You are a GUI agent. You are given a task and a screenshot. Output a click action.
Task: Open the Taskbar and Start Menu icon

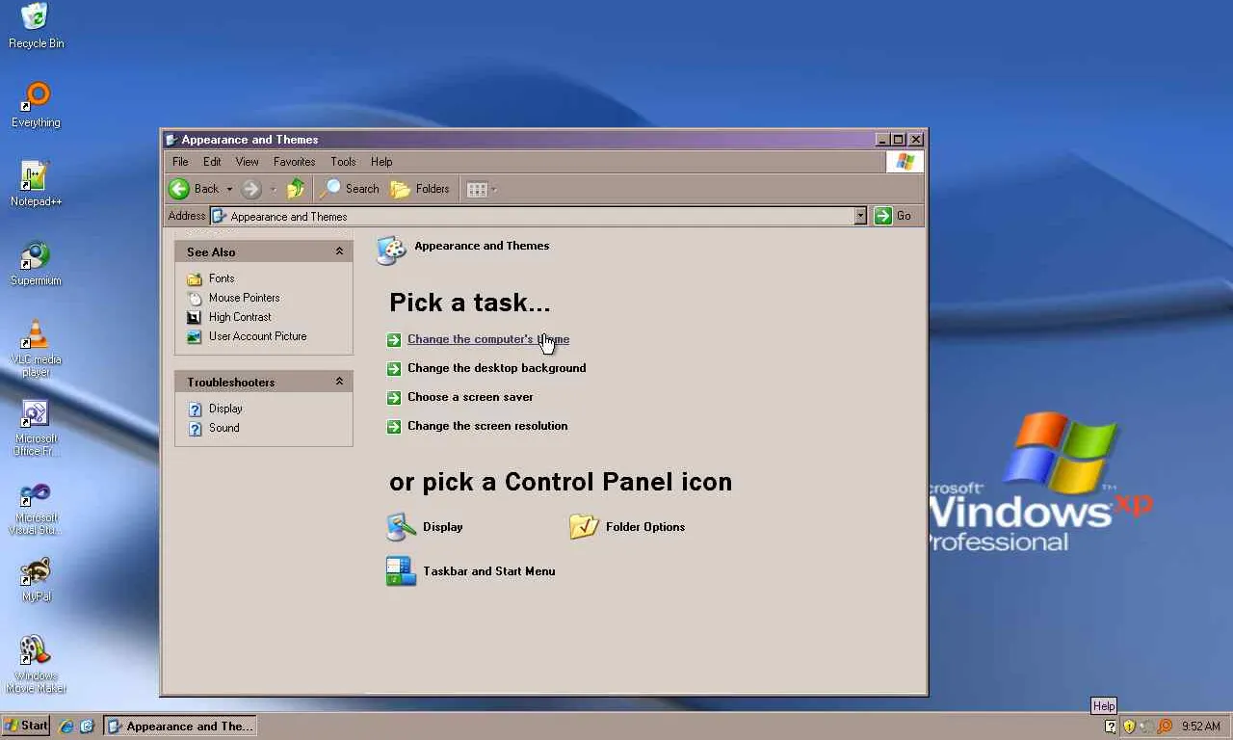pyautogui.click(x=471, y=571)
